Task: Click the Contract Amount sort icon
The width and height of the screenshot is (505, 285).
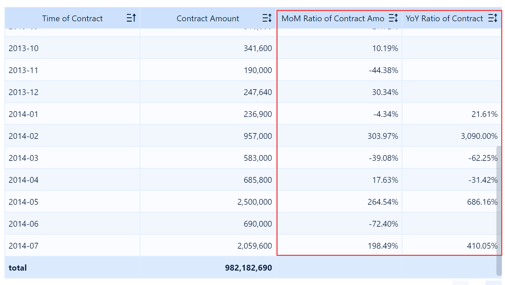Action: tap(267, 18)
